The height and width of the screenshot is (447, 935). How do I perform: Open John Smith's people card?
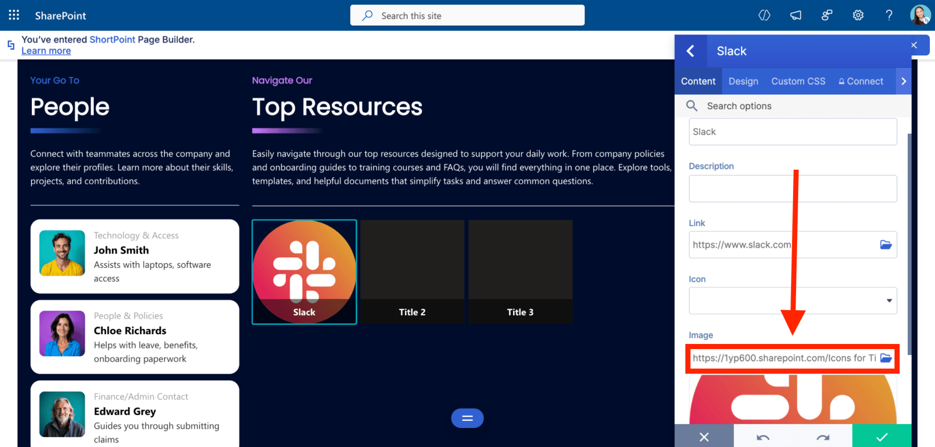pos(135,256)
